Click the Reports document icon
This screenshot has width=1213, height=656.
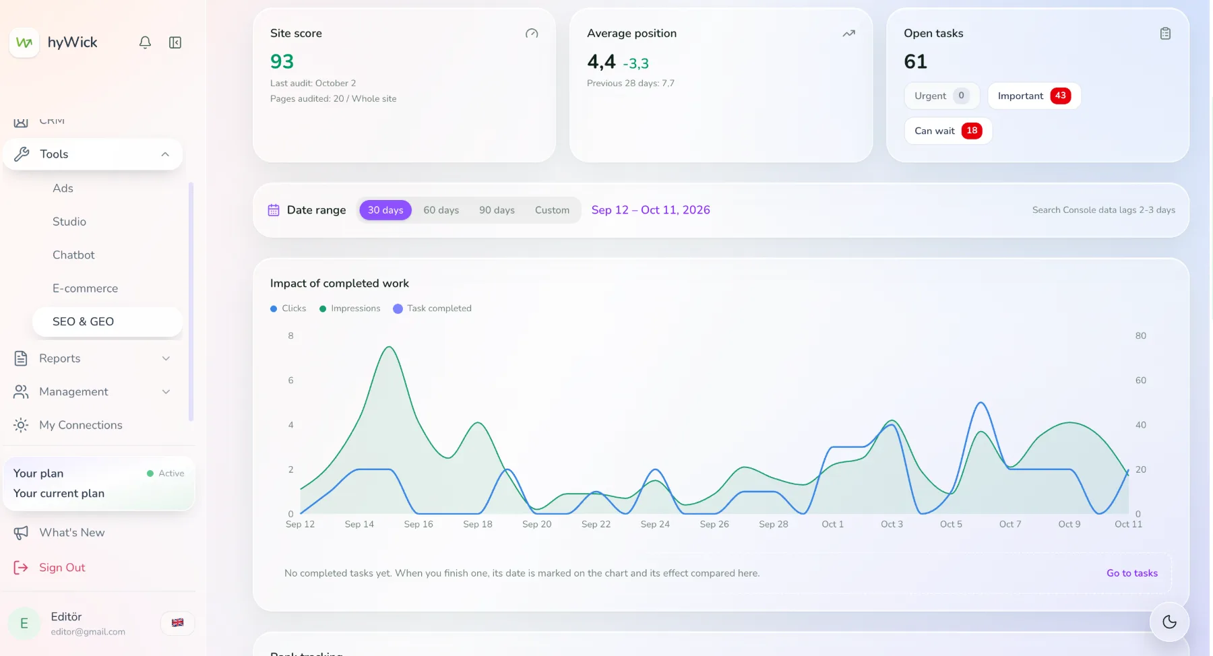[21, 358]
